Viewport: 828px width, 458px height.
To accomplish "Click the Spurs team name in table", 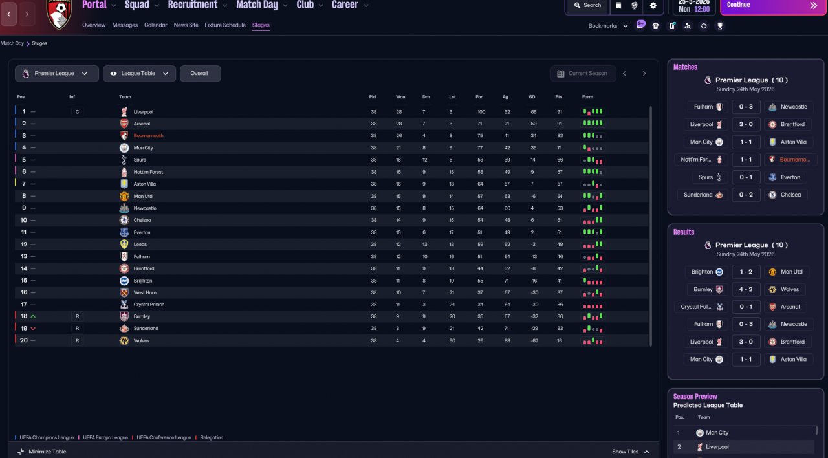I will tap(140, 160).
